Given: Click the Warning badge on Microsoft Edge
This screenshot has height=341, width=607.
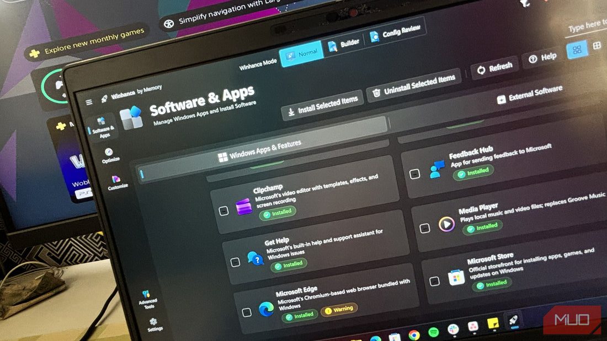Looking at the screenshot, I should point(339,309).
